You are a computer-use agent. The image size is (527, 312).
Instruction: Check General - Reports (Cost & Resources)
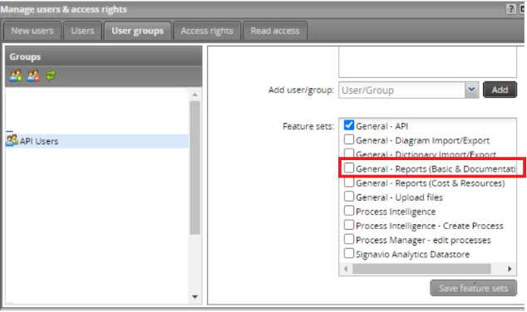pyautogui.click(x=349, y=183)
